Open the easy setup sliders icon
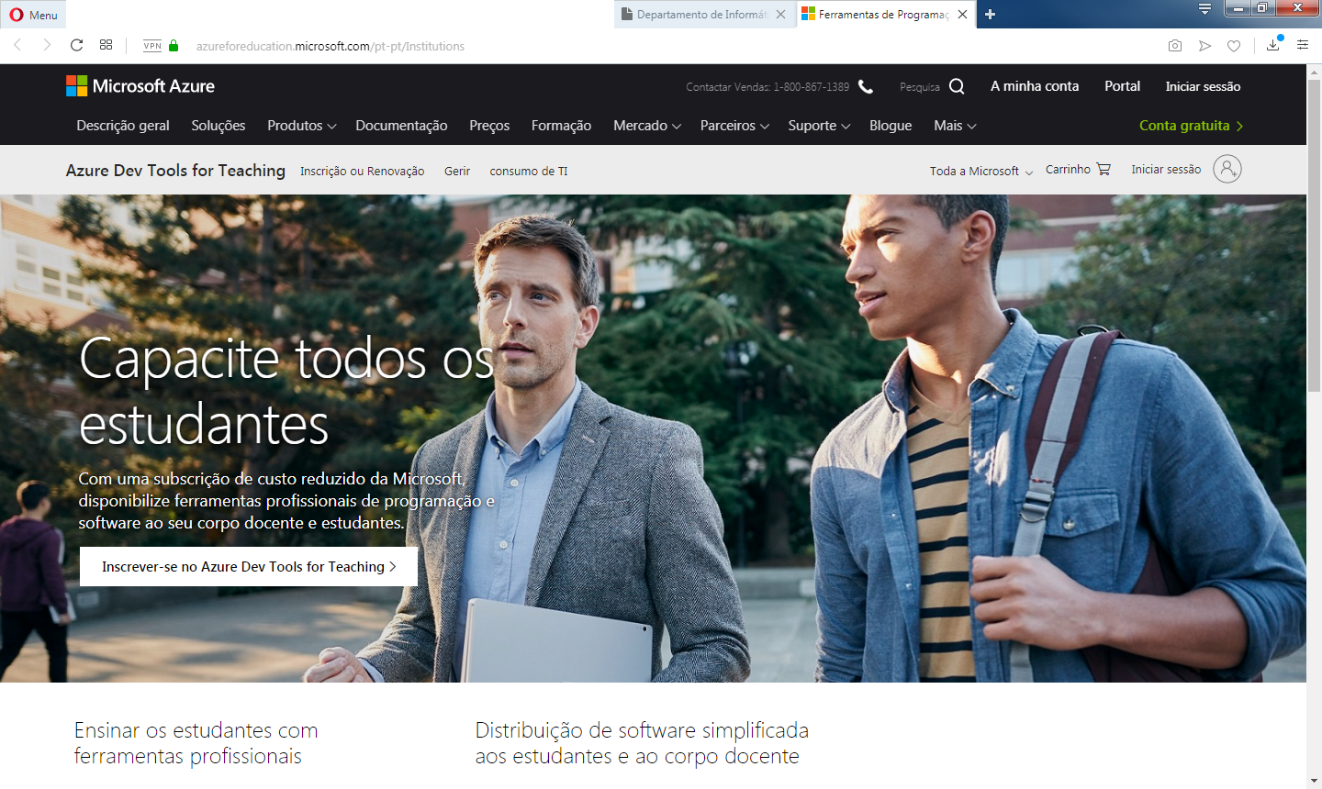This screenshot has width=1322, height=789. [1303, 45]
